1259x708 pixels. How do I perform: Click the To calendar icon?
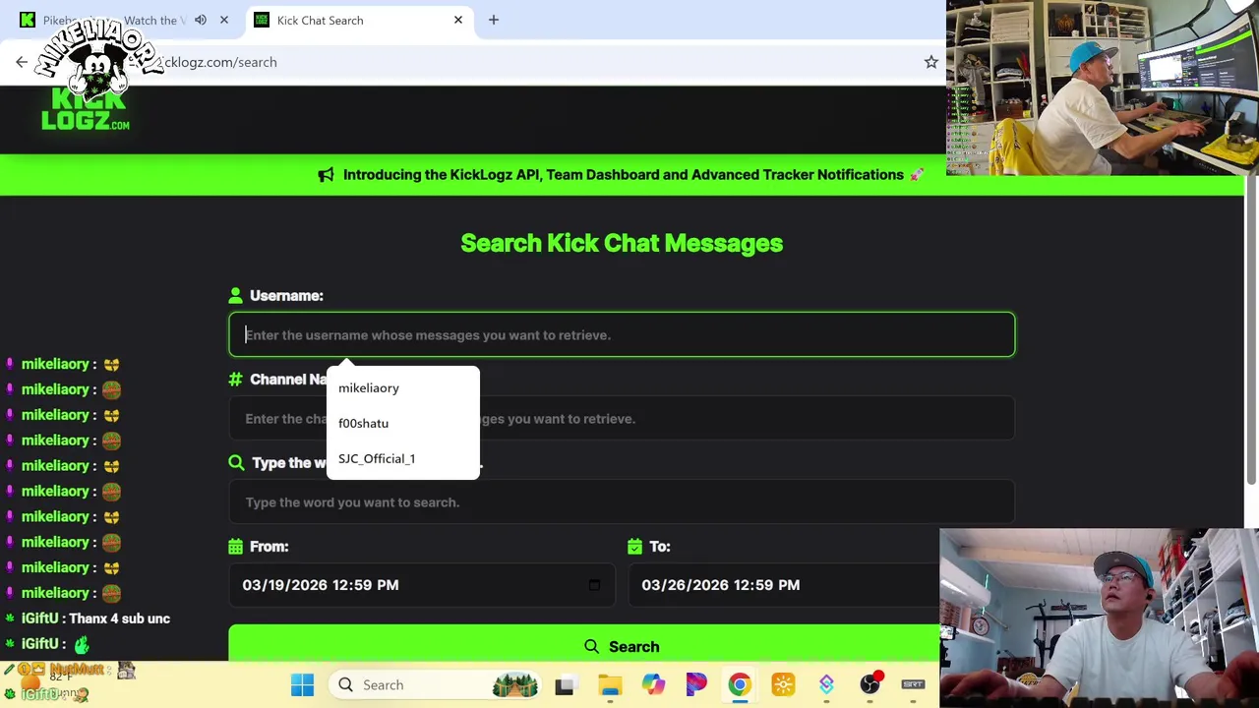(634, 546)
